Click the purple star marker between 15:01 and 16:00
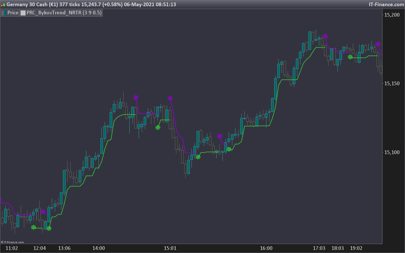This screenshot has height=253, width=405. [x=220, y=136]
